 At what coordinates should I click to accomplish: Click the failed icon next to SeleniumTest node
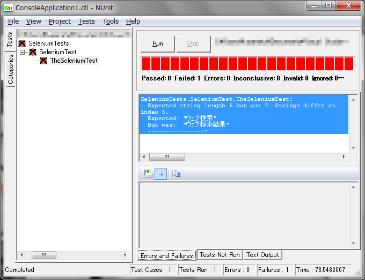33,52
